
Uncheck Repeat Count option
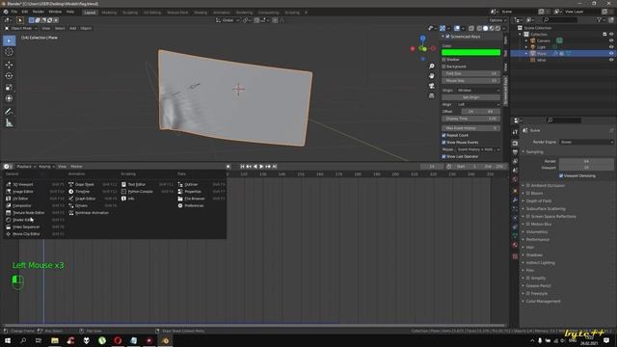click(x=443, y=135)
